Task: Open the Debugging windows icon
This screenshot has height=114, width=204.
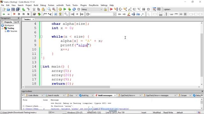Action: 154,9
